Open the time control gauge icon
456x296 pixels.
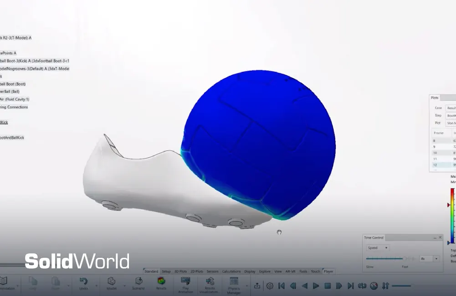(x=374, y=286)
